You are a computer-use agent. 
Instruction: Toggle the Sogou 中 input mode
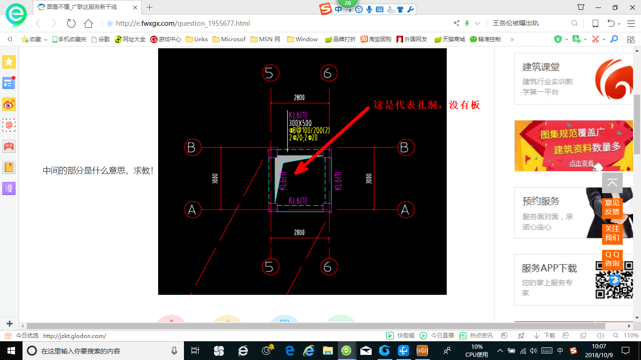(338, 9)
